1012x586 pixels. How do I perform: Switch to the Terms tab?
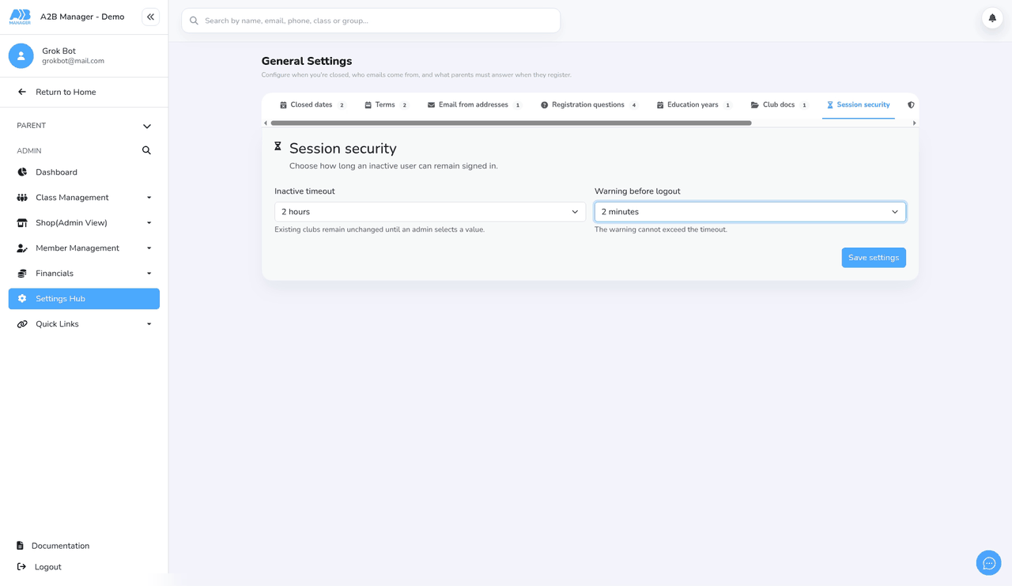coord(386,105)
